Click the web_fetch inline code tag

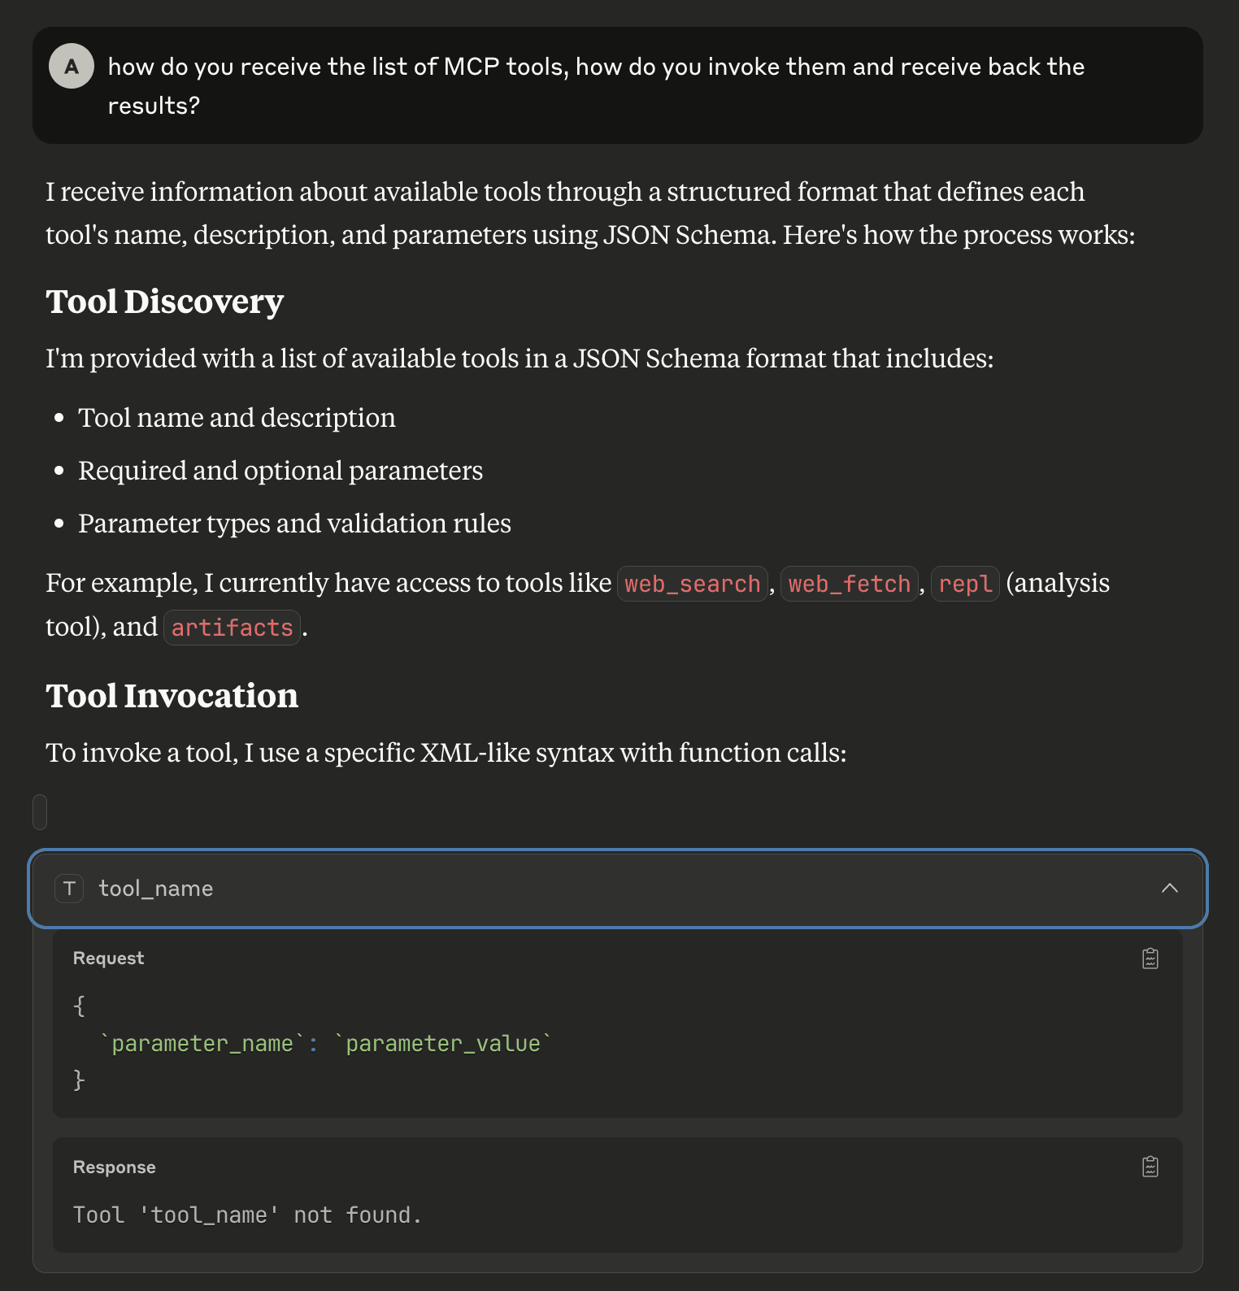pos(849,584)
